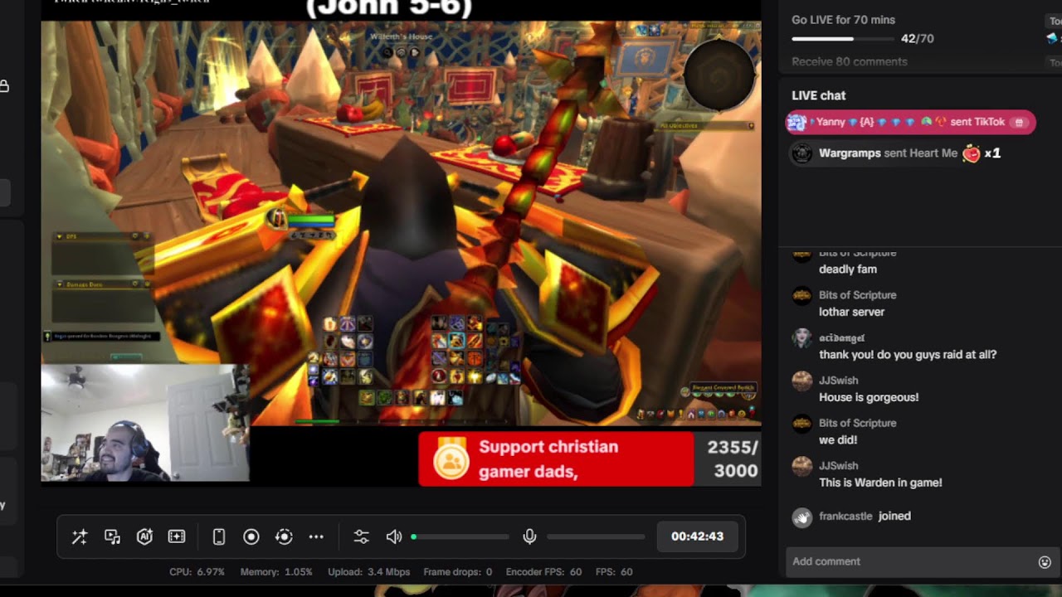Click the dashed-circle replay capture icon
Screen dimensions: 1062x597
[x=284, y=536]
